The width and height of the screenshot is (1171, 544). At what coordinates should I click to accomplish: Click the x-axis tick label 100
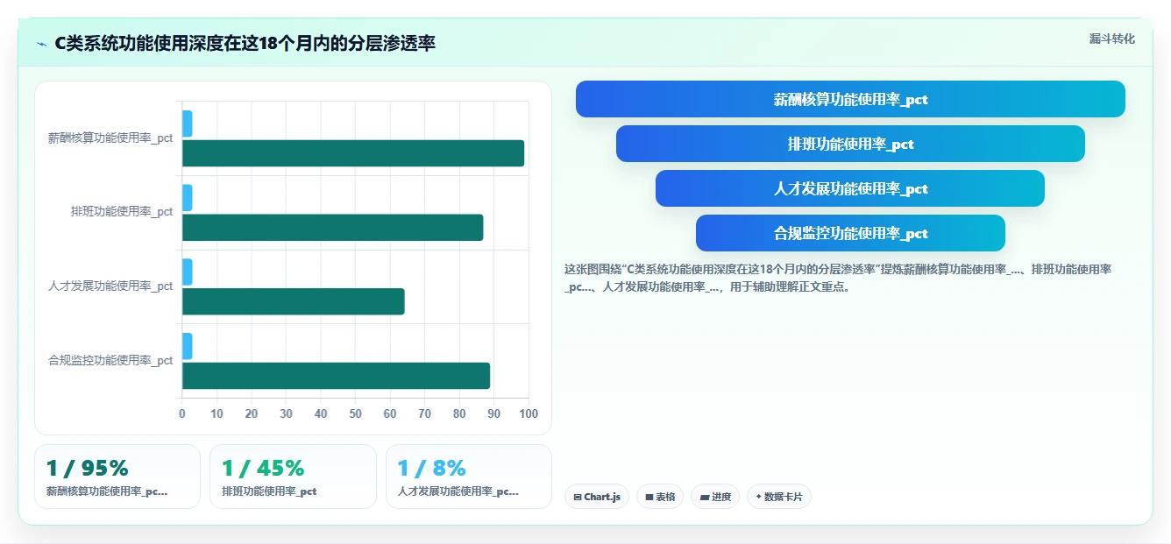[x=529, y=413]
